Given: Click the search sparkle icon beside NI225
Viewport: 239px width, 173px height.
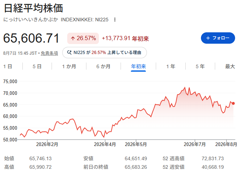Looking at the screenshot, I should coord(69,53).
